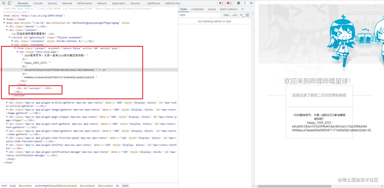The height and width of the screenshot is (188, 384).
Task: Open the Lighthouse tab
Action: pos(153,3)
